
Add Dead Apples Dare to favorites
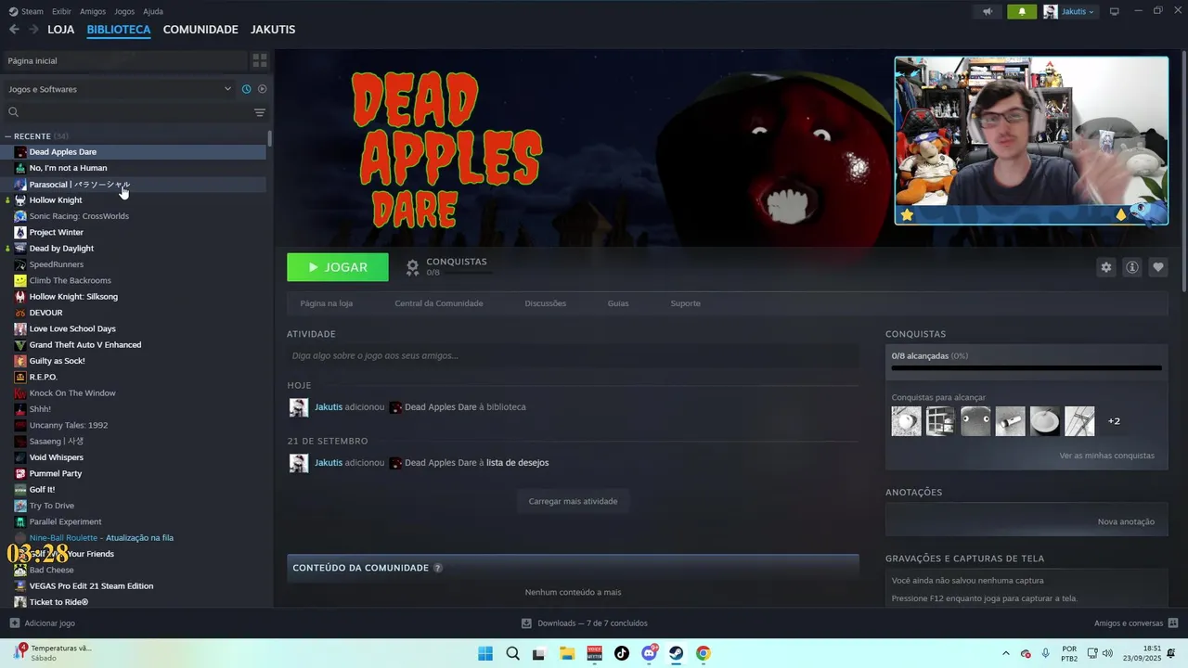pos(1157,267)
